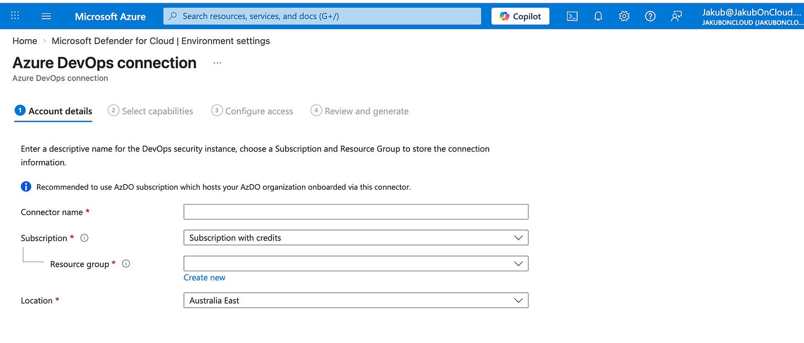Open the feedback icon in top bar

(x=676, y=16)
